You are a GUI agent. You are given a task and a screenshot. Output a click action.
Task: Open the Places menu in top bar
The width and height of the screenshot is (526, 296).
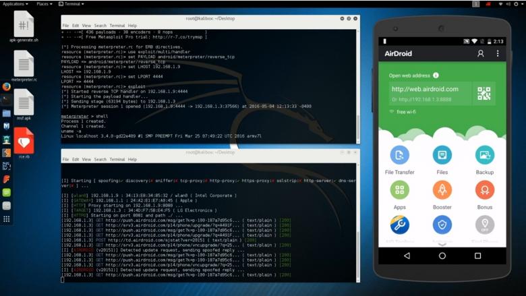click(x=45, y=3)
